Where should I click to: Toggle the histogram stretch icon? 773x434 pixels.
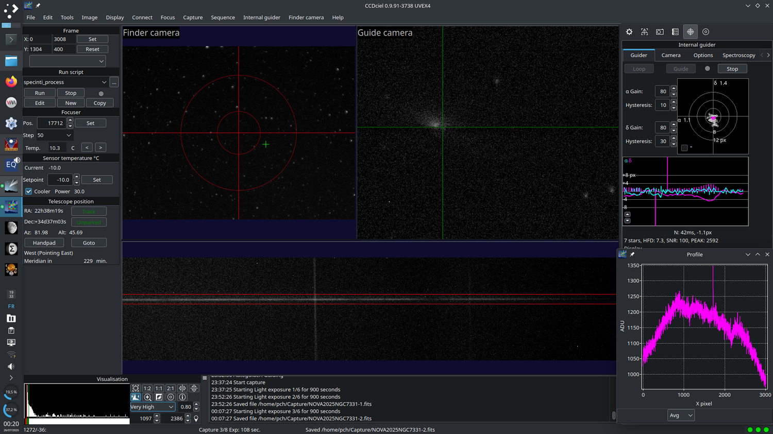coord(136,397)
